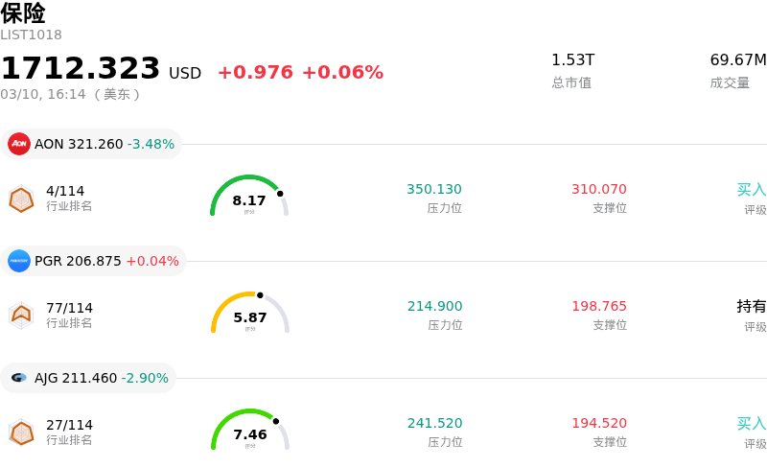Click AON's 买入 rating

(751, 189)
